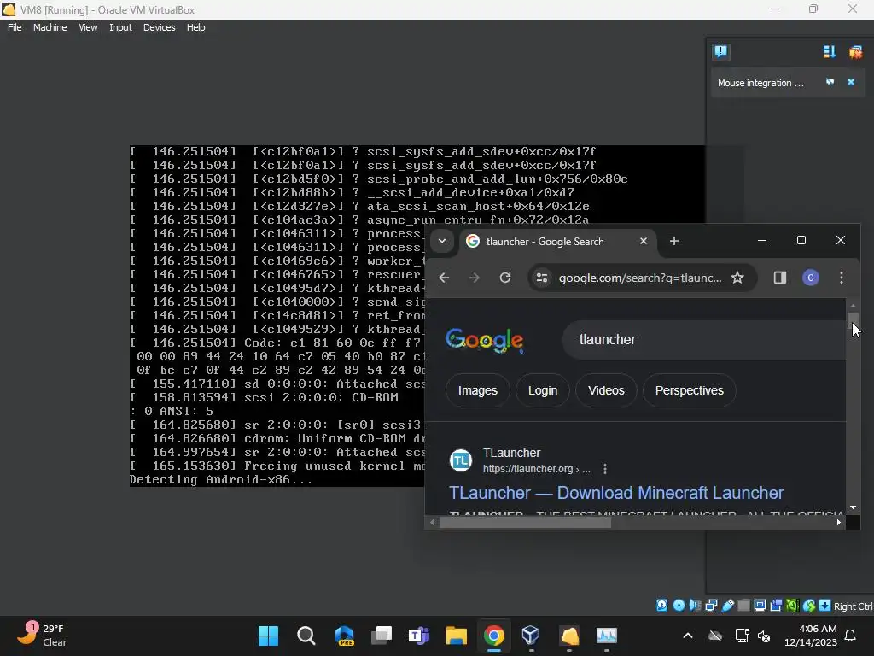Open the VirtualBox Machine menu
Viewport: 874px width, 656px height.
[x=50, y=27]
